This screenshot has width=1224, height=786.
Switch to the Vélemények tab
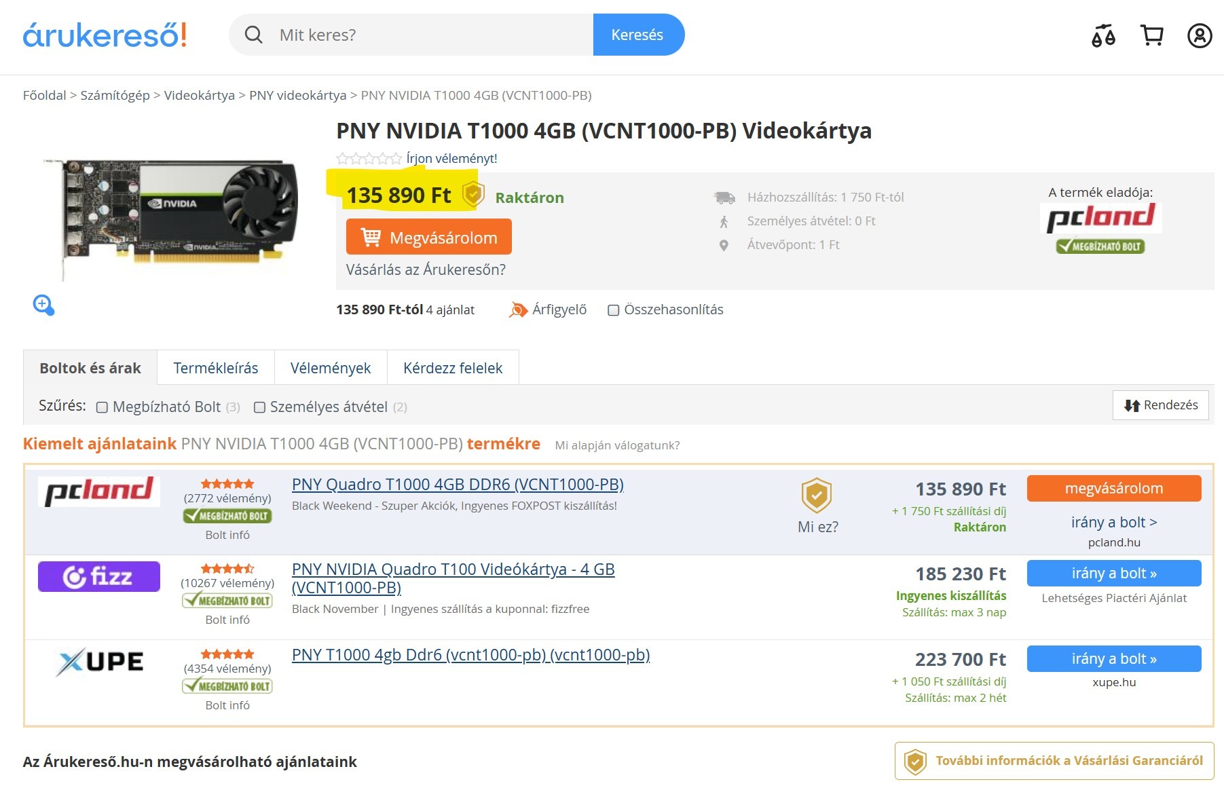(331, 368)
